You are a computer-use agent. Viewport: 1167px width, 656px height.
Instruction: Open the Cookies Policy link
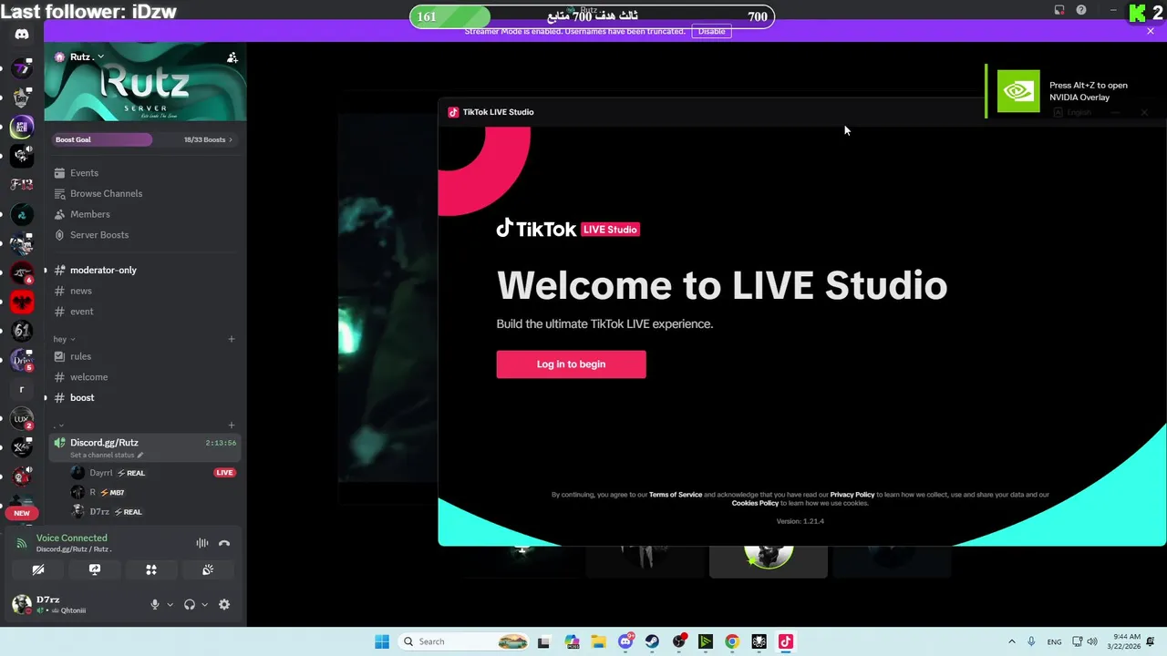pyautogui.click(x=755, y=503)
